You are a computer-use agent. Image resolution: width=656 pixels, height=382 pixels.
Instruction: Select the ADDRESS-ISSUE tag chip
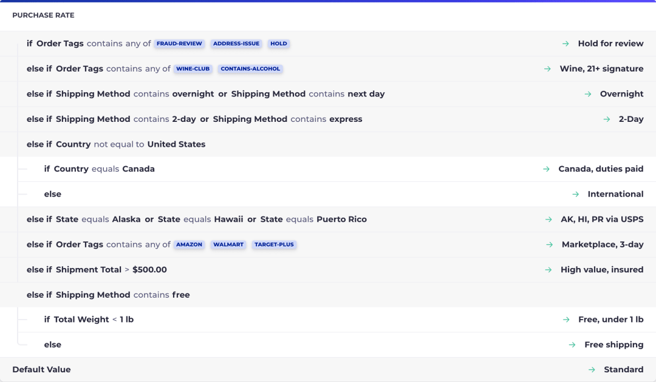tap(236, 44)
